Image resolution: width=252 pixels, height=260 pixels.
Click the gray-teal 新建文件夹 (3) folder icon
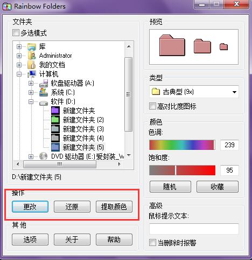[x=55, y=129]
